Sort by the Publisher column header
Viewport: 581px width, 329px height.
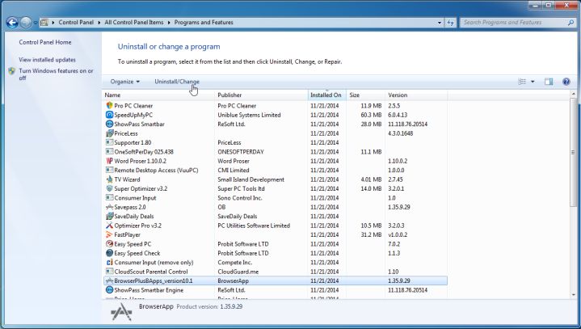(x=261, y=95)
